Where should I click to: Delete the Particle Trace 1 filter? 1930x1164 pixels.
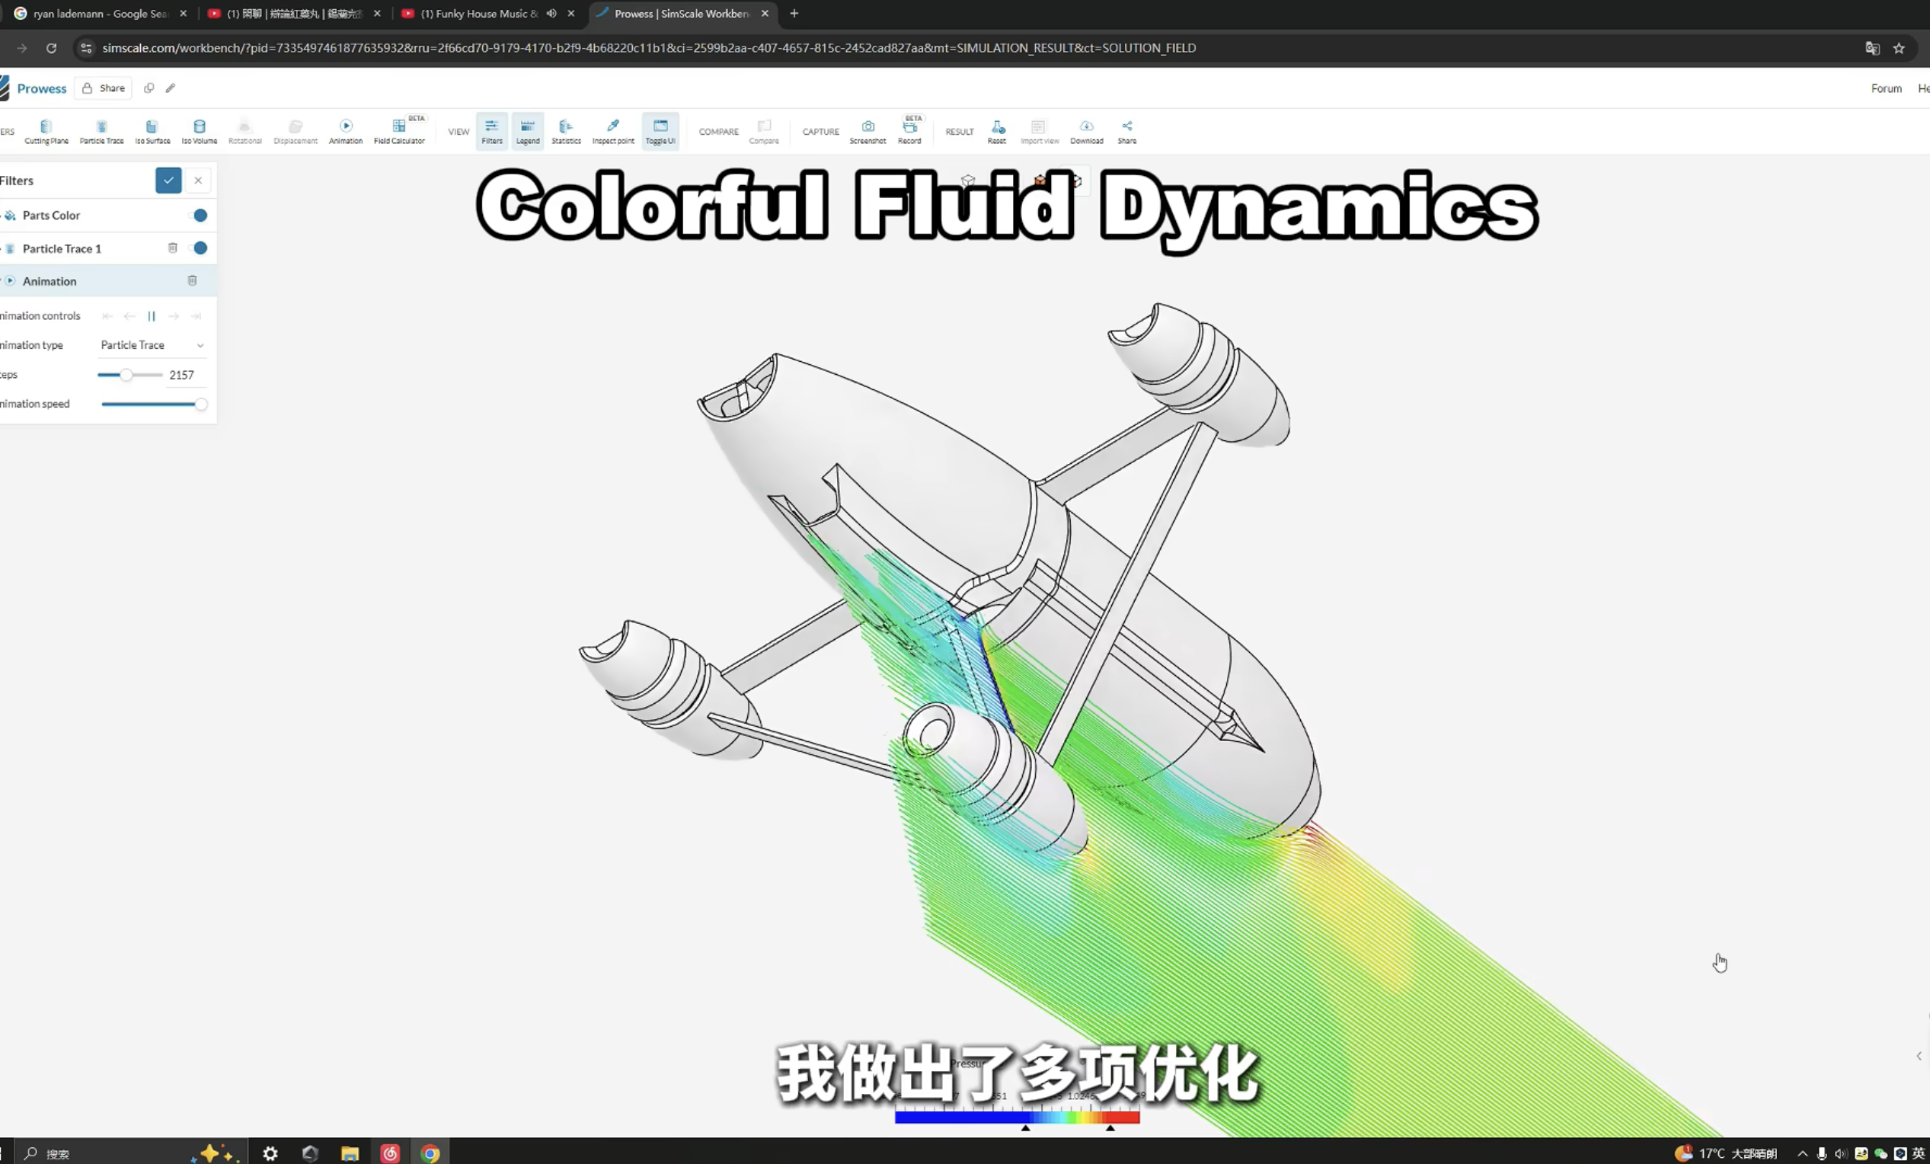coord(172,248)
